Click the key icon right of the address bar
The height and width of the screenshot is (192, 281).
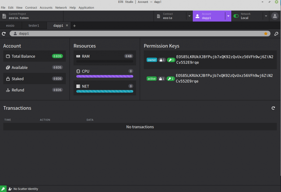[276, 34]
